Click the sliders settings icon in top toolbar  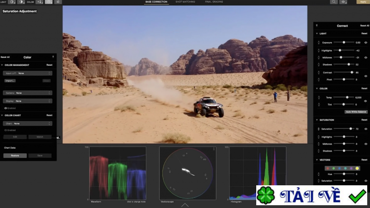(x=58, y=2)
